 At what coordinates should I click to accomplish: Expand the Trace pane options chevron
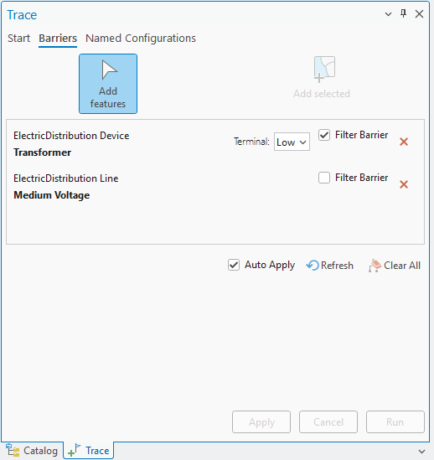click(388, 13)
